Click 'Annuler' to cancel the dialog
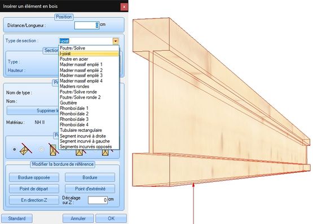This screenshot has width=313, height=224. [x=78, y=218]
